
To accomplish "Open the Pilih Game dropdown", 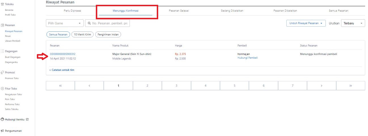I will click(x=65, y=23).
